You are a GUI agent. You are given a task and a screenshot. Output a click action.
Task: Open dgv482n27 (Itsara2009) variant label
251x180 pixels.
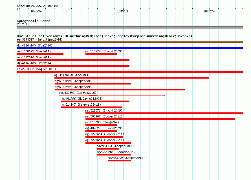[x=104, y=128]
